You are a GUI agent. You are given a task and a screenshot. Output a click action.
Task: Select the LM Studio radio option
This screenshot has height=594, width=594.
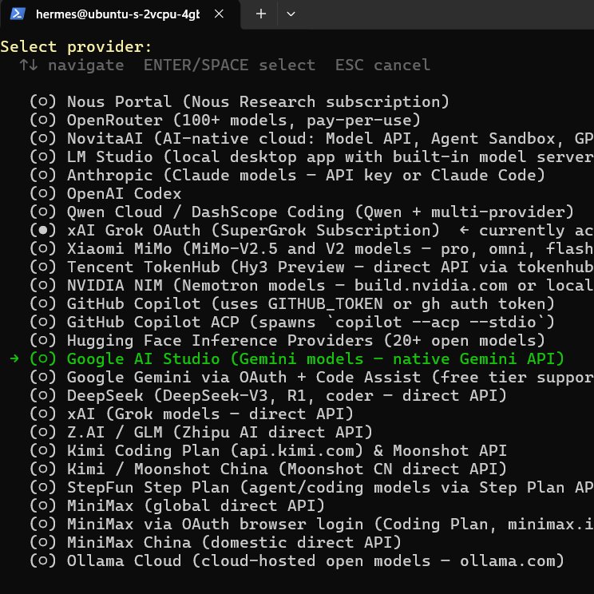pyautogui.click(x=43, y=156)
